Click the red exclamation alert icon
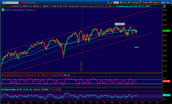The image size is (172, 104). 23,2
